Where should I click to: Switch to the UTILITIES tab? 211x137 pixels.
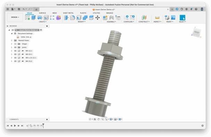pos(96,13)
